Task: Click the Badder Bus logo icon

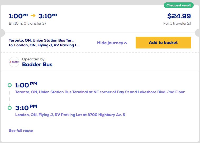Action: [14, 62]
